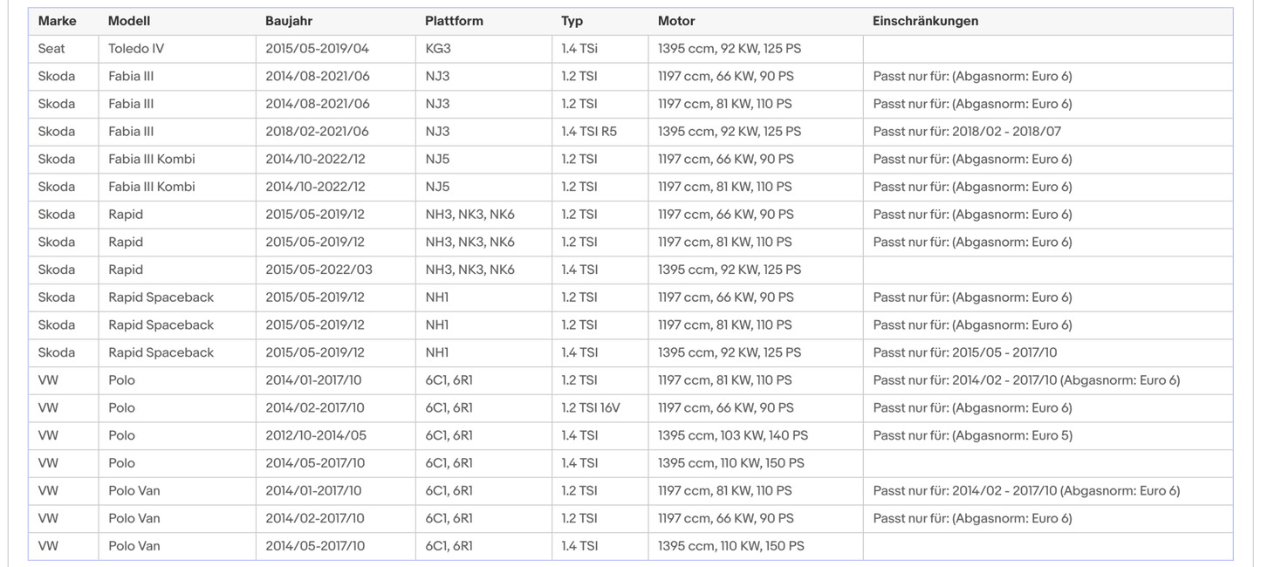
Task: Click the 103 KW, 140 PS motor cell
Action: tap(733, 435)
